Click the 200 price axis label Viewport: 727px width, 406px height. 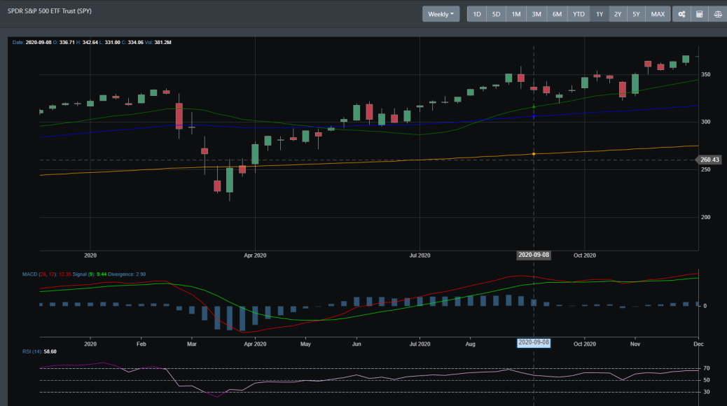tap(706, 217)
